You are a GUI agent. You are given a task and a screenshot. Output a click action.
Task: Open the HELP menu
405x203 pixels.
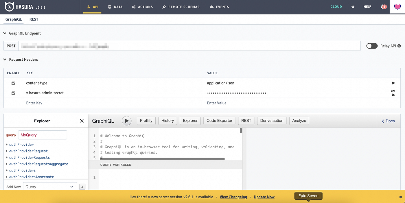(x=367, y=7)
